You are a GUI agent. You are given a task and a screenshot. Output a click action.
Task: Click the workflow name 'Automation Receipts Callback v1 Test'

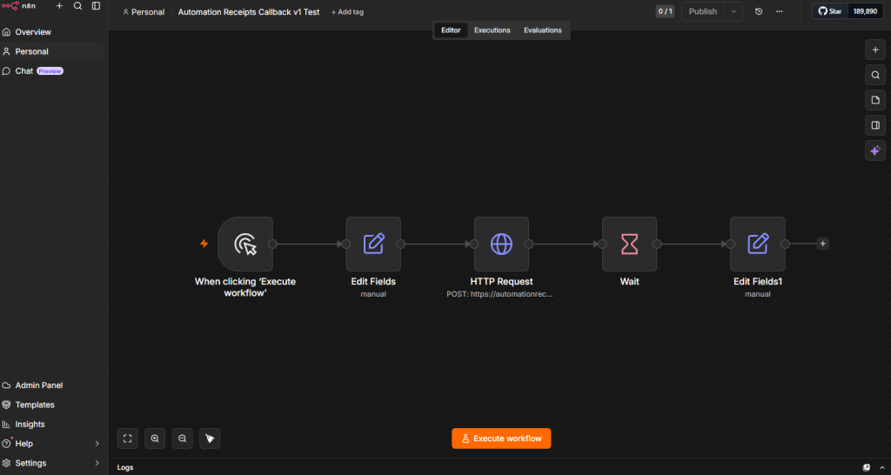(249, 12)
